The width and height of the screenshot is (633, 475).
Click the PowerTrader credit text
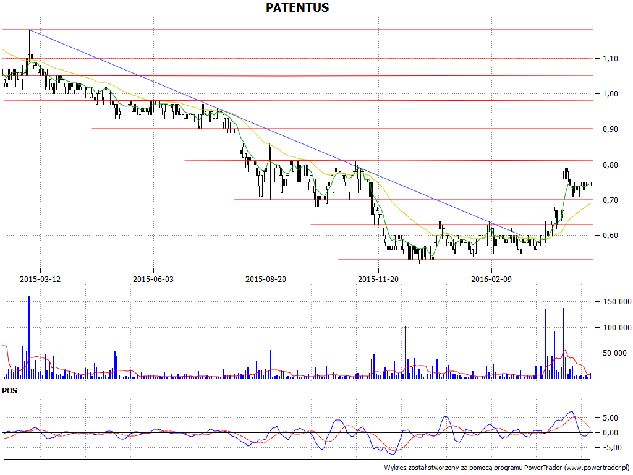point(508,468)
